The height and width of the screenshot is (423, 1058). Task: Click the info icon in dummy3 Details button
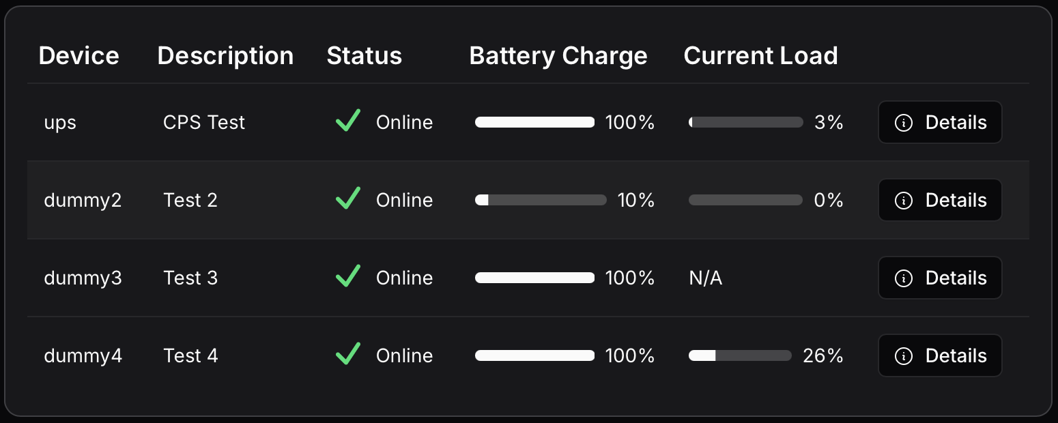(x=904, y=278)
